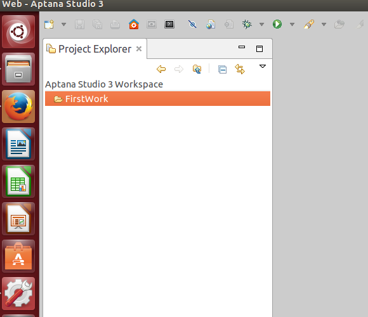This screenshot has height=317, width=368.
Task: Click the globe with document icon
Action: [x=211, y=24]
